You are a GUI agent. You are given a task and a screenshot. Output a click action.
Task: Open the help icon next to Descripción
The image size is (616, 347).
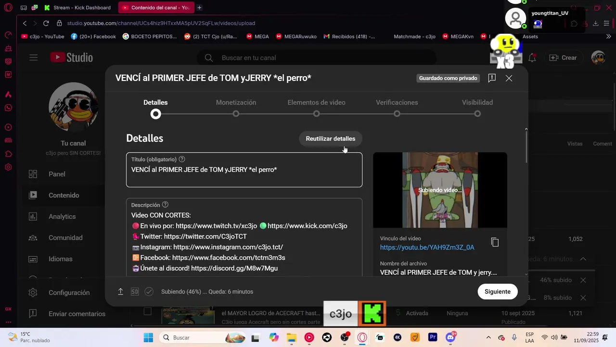click(x=165, y=205)
